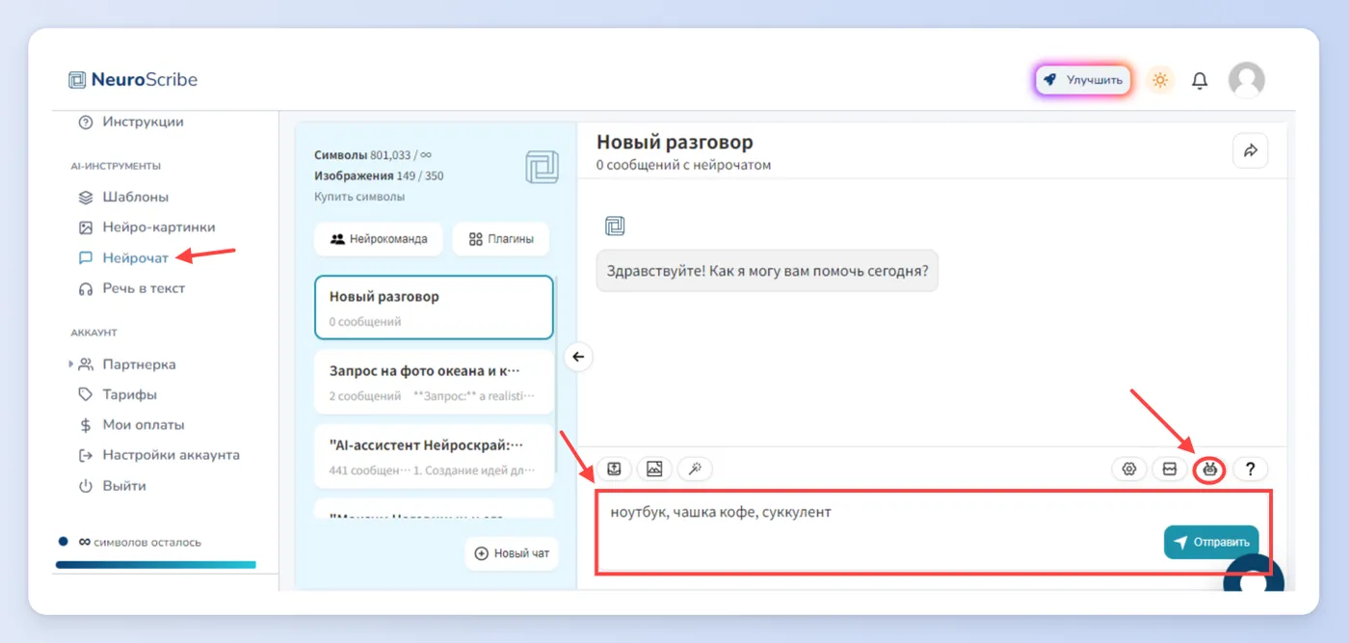Click the Улучшить upgrade button

1084,80
